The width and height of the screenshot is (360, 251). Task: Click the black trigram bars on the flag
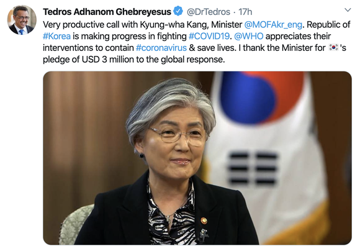tap(253, 168)
